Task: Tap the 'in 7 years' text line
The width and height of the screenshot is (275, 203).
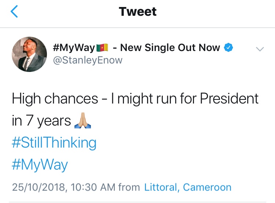Action: (41, 120)
